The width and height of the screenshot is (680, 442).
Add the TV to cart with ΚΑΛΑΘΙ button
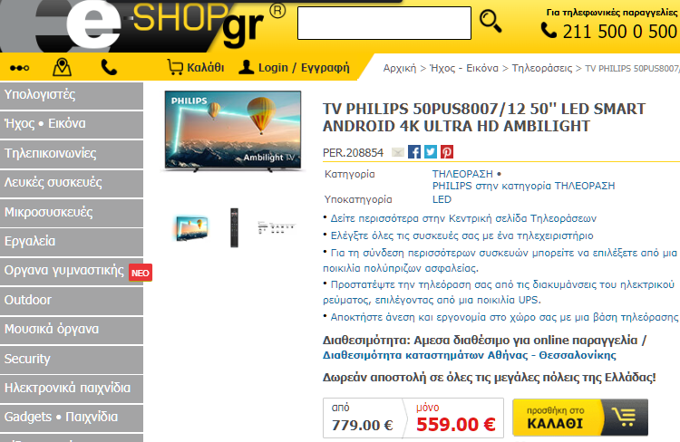click(580, 418)
